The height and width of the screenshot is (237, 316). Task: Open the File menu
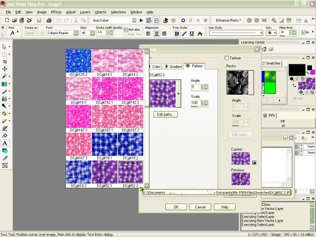(x=8, y=12)
